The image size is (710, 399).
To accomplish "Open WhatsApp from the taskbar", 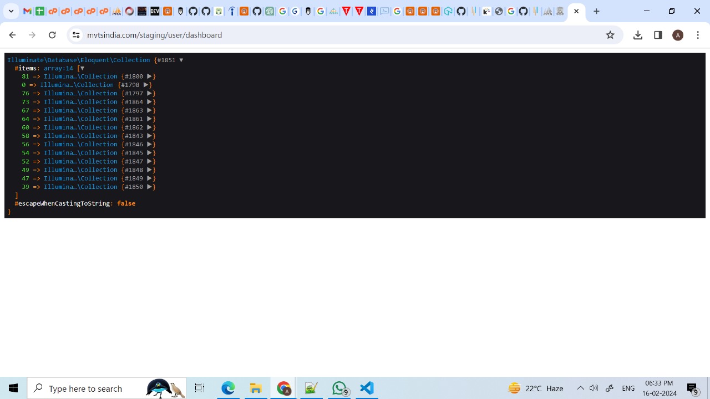I will [x=339, y=388].
